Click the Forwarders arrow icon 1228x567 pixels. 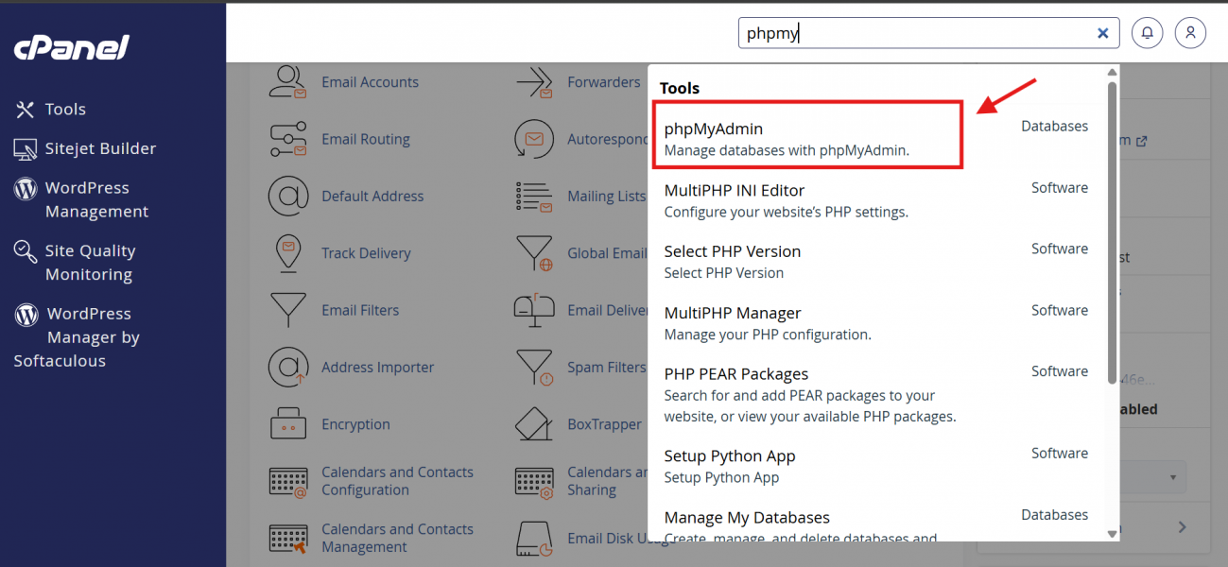coord(534,82)
